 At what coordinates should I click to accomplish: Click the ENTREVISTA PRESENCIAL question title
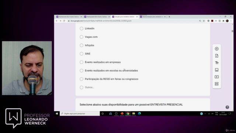point(131,105)
